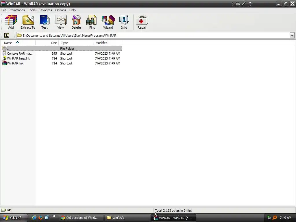Viewport: 296px width, 222px height.
Task: Click the WinRAR title bar app icon
Action: tap(3, 3)
